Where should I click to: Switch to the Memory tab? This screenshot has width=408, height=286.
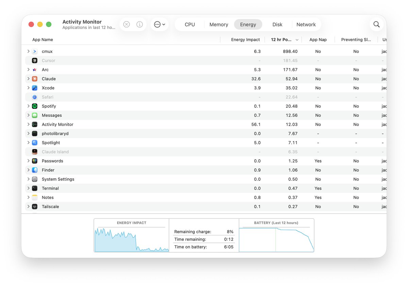tap(219, 24)
